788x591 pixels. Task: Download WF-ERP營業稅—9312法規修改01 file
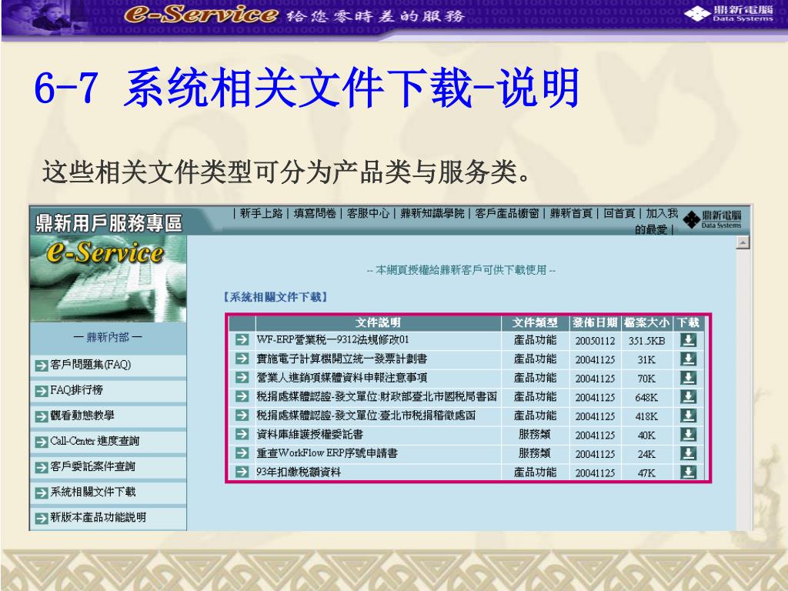(688, 340)
